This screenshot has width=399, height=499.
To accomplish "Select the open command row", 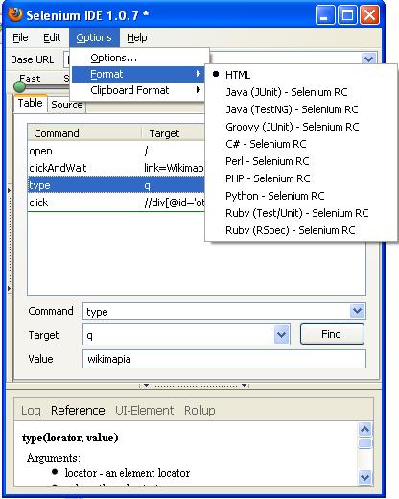I will [116, 151].
